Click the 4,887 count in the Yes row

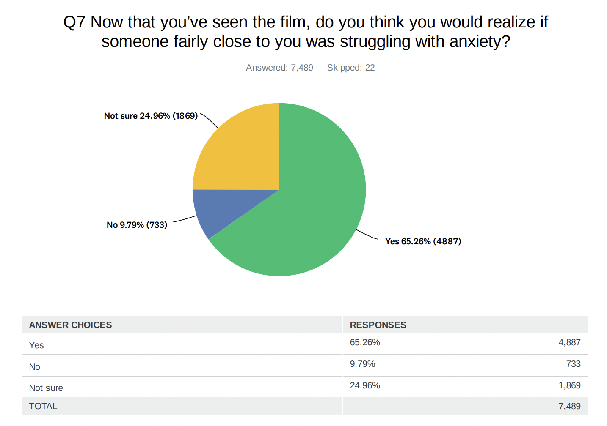[569, 342]
